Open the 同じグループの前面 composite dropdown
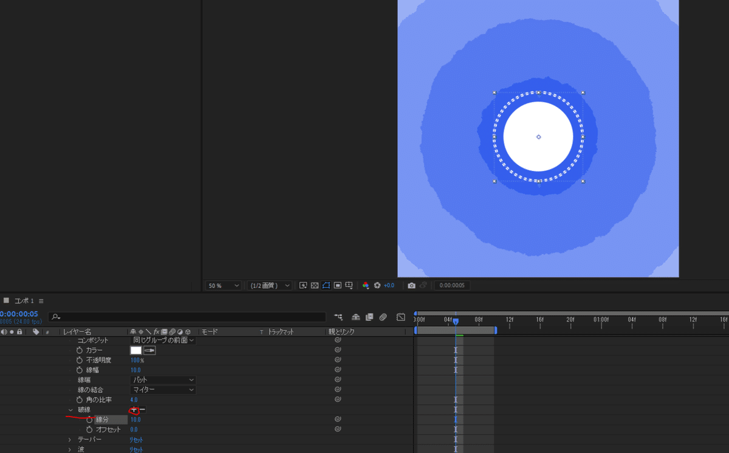 coord(163,341)
